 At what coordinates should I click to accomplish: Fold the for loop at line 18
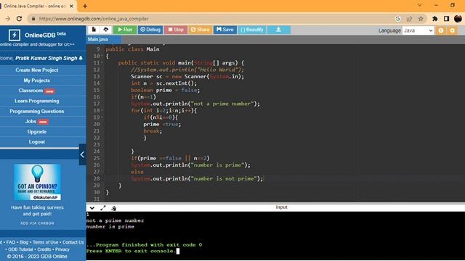(x=102, y=110)
